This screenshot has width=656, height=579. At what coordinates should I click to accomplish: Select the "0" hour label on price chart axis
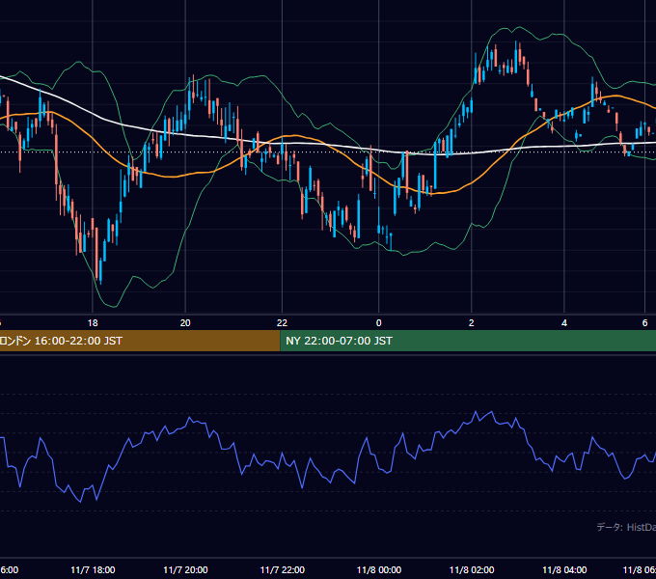378,323
